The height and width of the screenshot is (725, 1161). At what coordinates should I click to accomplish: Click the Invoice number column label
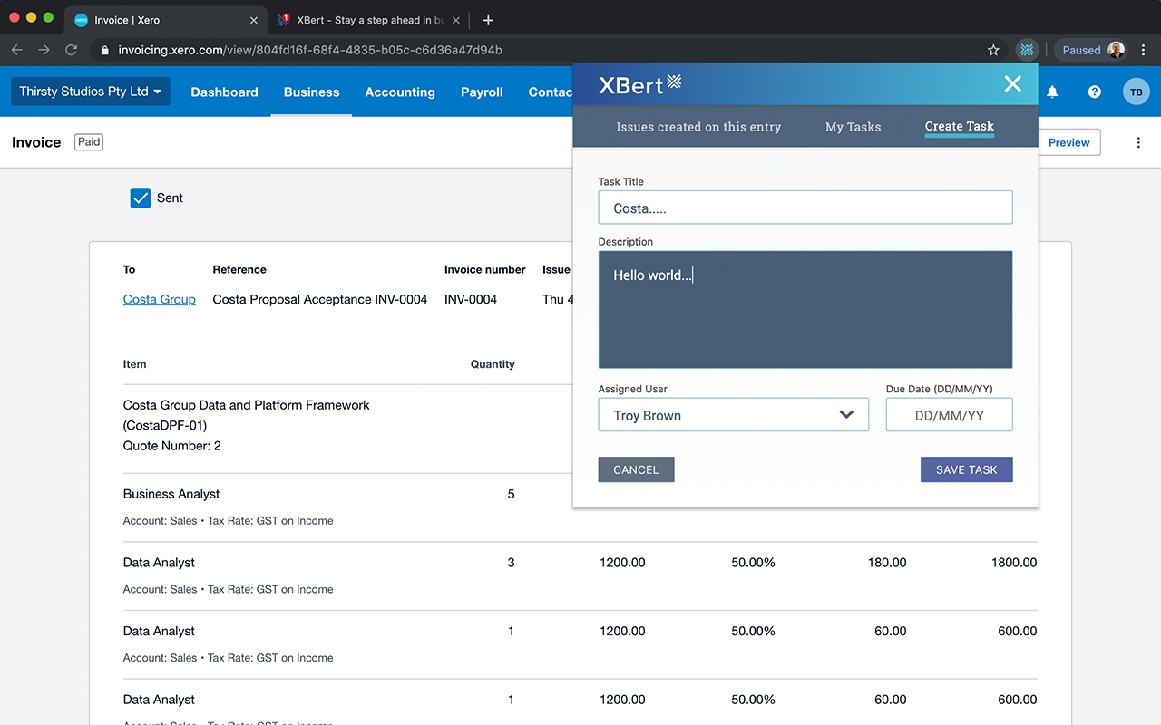click(485, 269)
